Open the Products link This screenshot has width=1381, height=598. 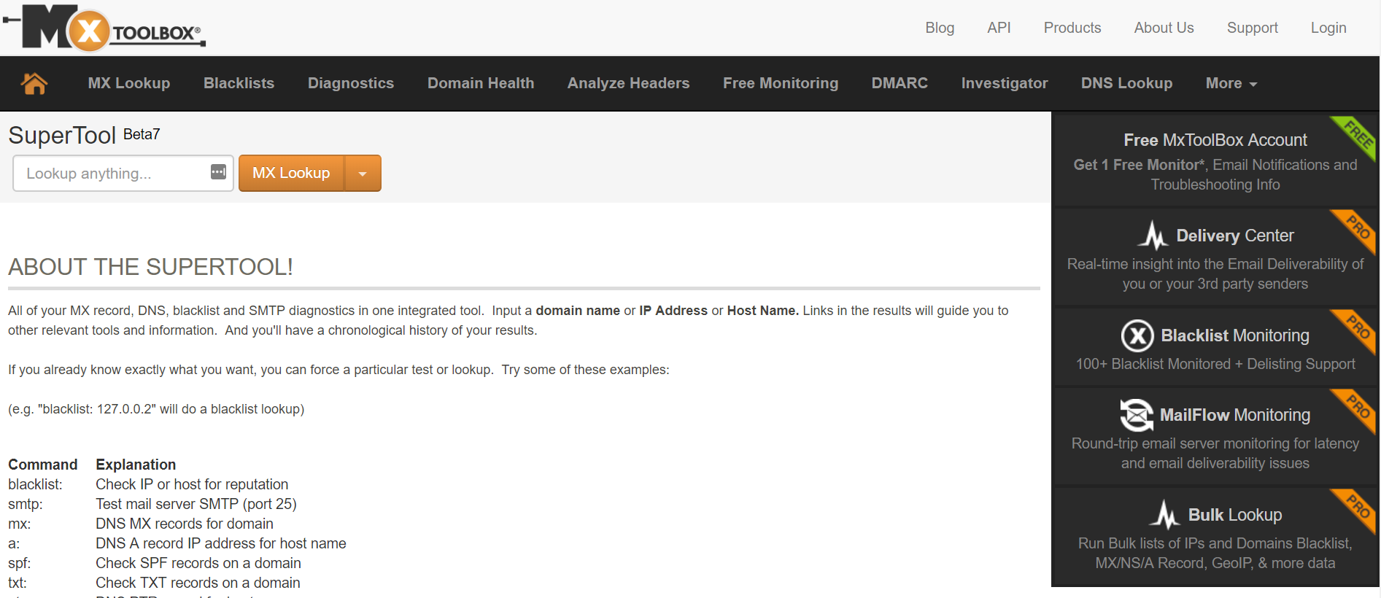coord(1072,28)
